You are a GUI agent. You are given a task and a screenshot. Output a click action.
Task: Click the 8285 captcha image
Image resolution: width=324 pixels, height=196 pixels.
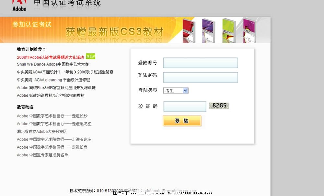(219, 105)
